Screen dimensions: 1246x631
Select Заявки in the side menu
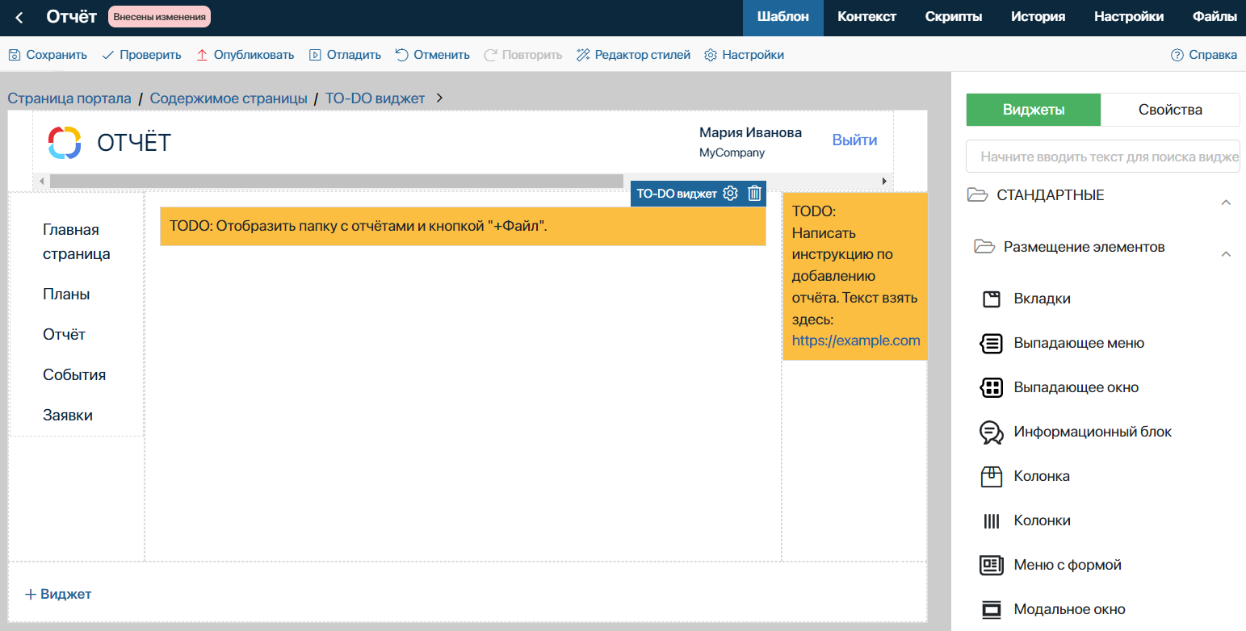pos(68,416)
